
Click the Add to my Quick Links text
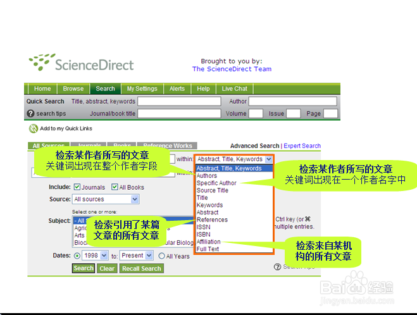[x=66, y=128]
